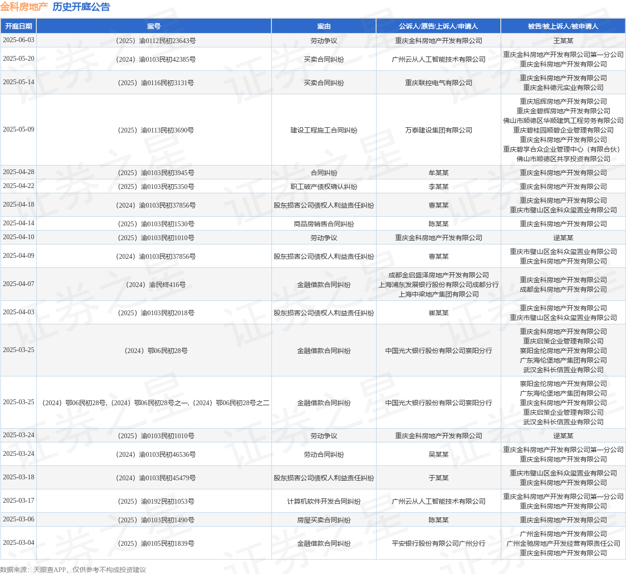
Task: Select date cell 2025-03-04
Action: coord(19,543)
